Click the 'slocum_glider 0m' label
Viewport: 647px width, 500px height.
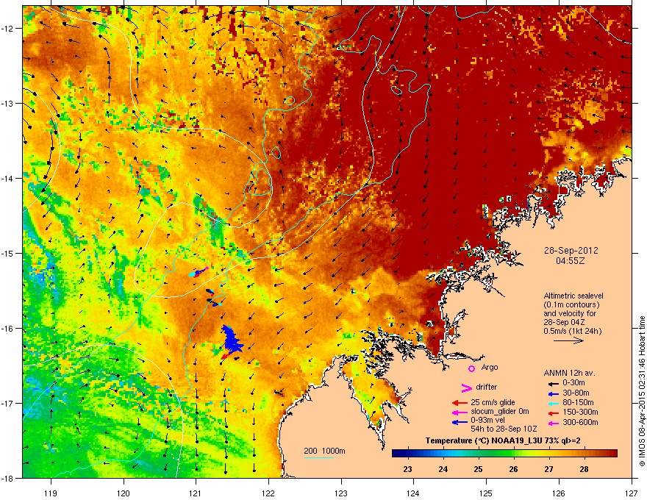coord(500,412)
